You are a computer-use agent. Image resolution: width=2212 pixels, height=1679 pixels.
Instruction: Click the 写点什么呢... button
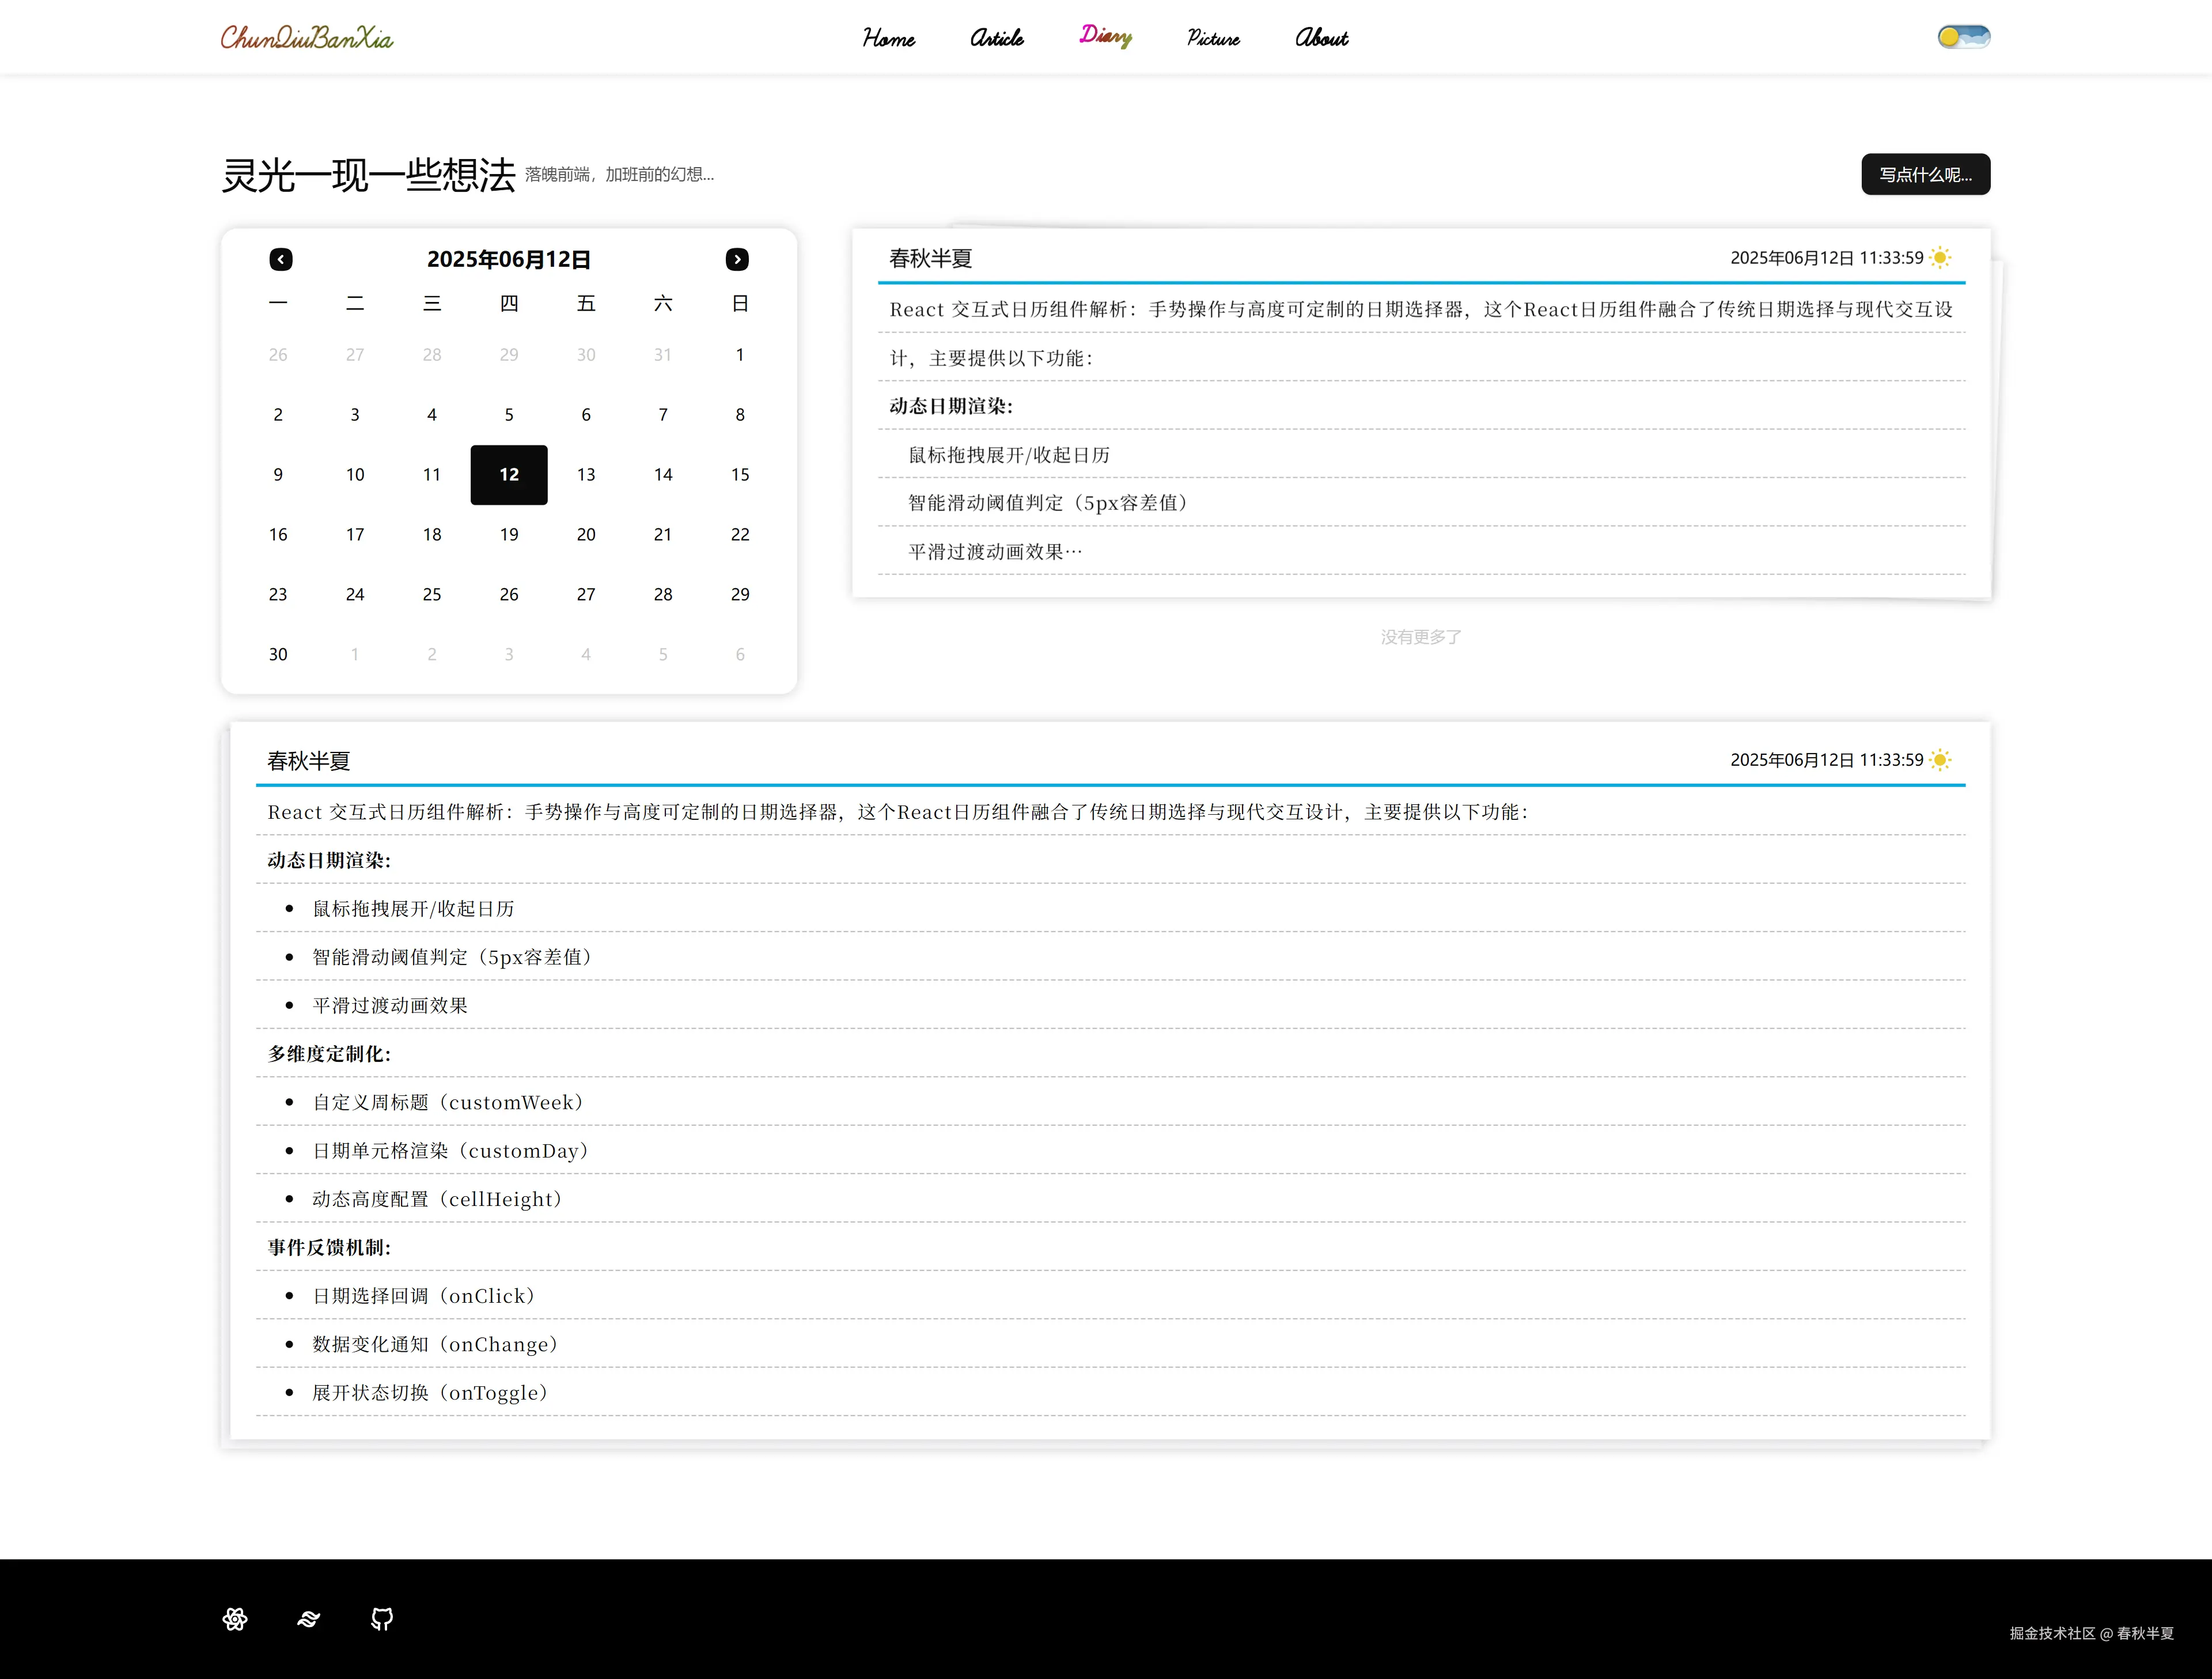pyautogui.click(x=1925, y=173)
